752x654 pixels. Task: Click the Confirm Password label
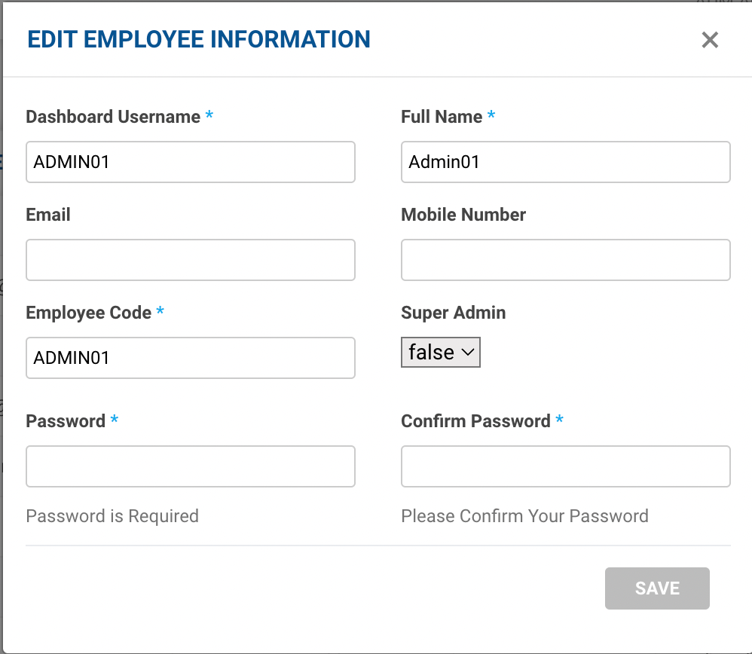[475, 421]
